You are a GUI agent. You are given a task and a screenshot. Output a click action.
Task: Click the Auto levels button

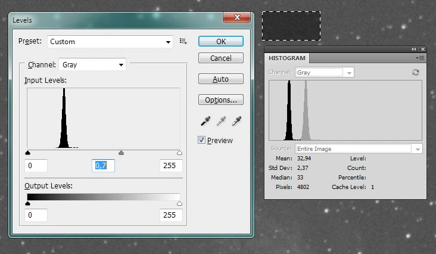click(220, 79)
